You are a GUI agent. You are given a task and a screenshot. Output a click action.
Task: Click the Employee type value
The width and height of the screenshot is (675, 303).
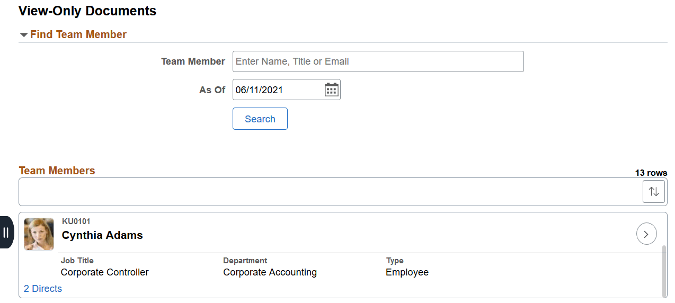coord(407,272)
